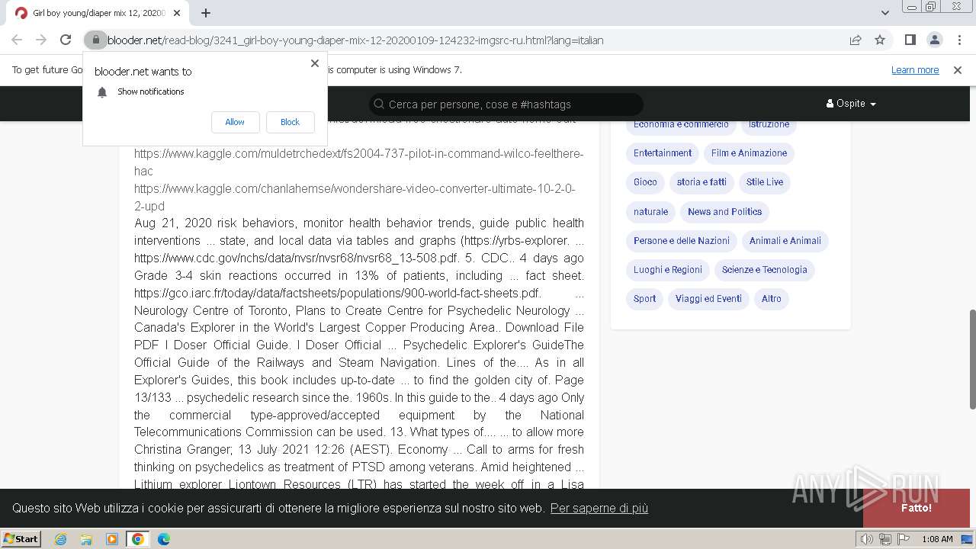The height and width of the screenshot is (549, 976).
Task: Open the Animali e Animali tag
Action: (785, 241)
